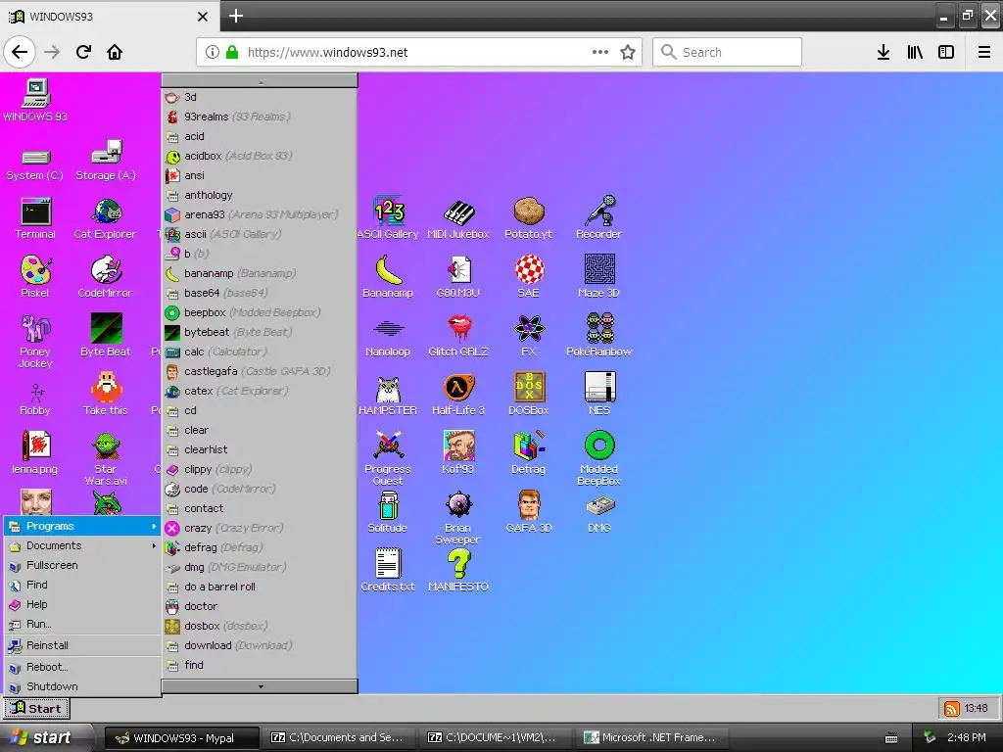1003x752 pixels.
Task: Go to the browser home page
Action: coord(115,53)
